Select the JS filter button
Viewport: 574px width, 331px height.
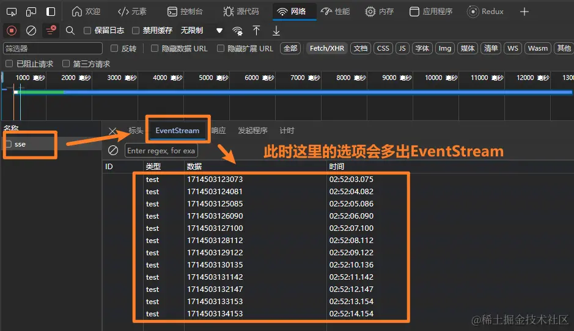pos(402,48)
